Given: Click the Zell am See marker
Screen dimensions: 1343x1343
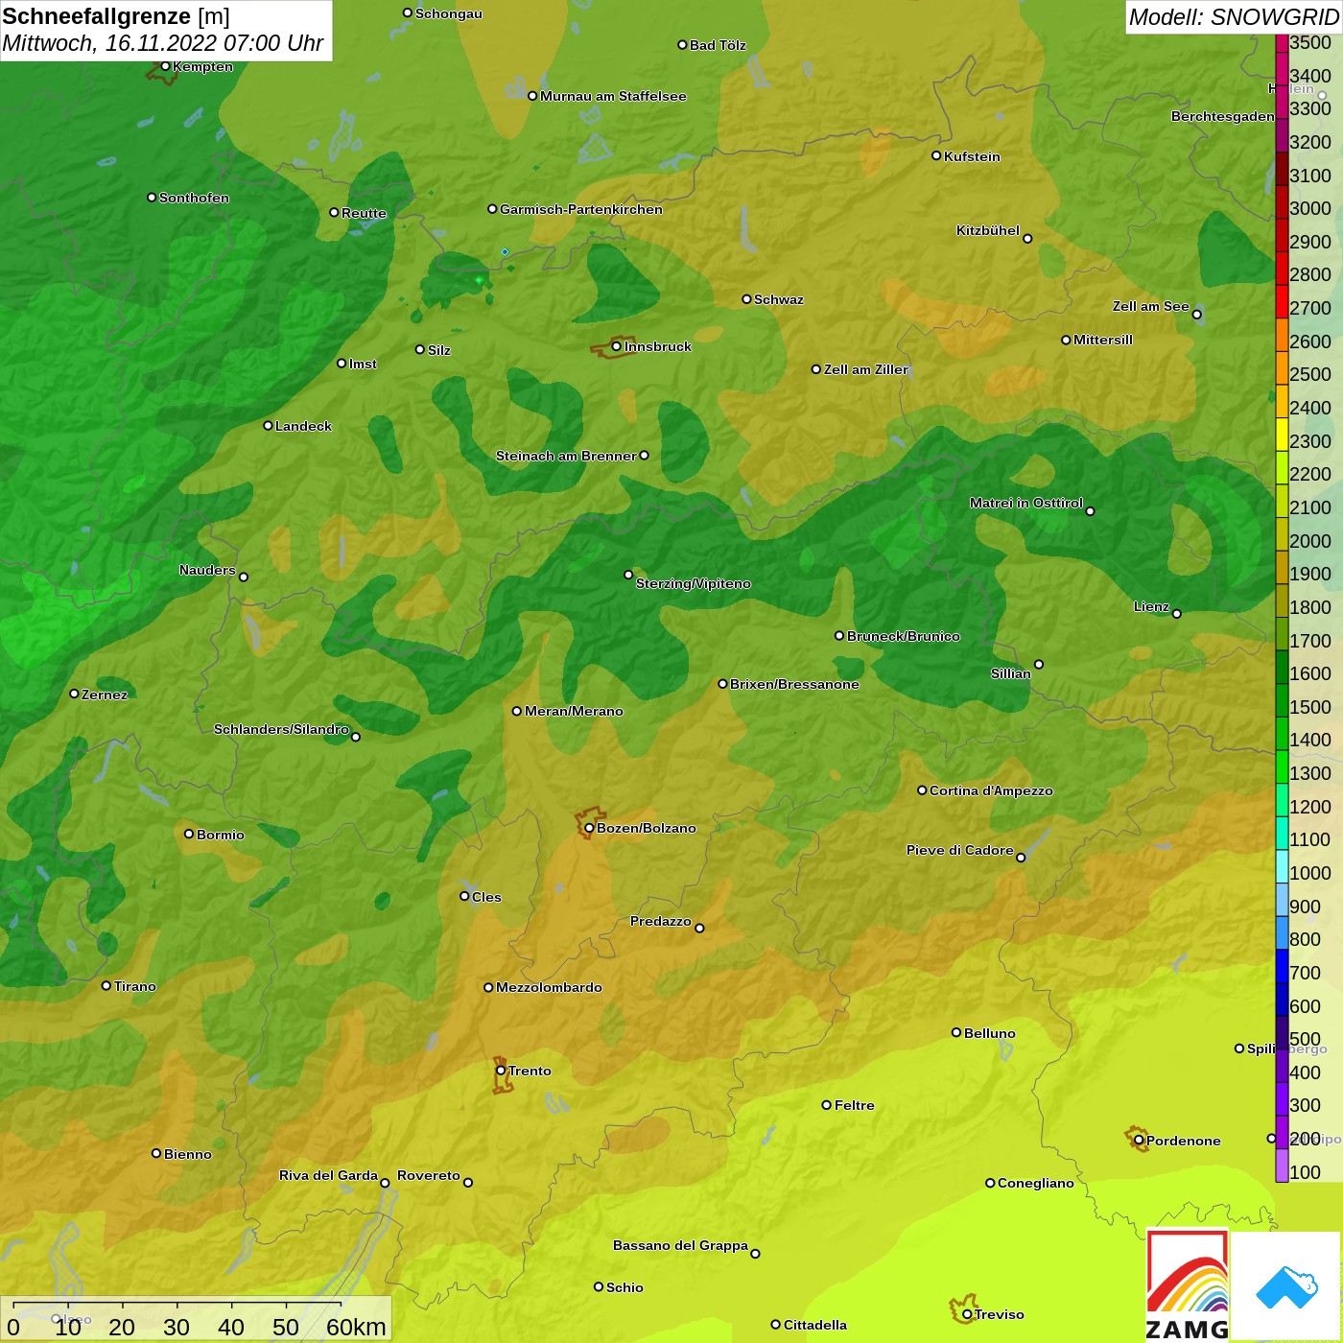Looking at the screenshot, I should pyautogui.click(x=1196, y=315).
